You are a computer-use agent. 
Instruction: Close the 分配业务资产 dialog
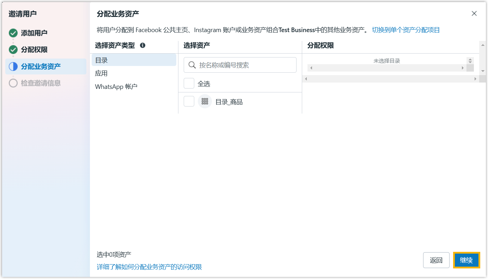point(474,13)
